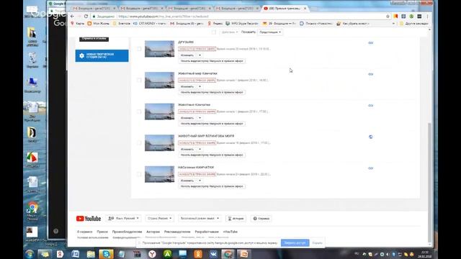Click the История button in the footer
Viewport: 461px width, 259px height.
pyautogui.click(x=236, y=219)
